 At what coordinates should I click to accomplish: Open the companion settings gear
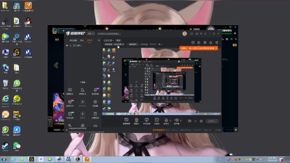click(201, 121)
